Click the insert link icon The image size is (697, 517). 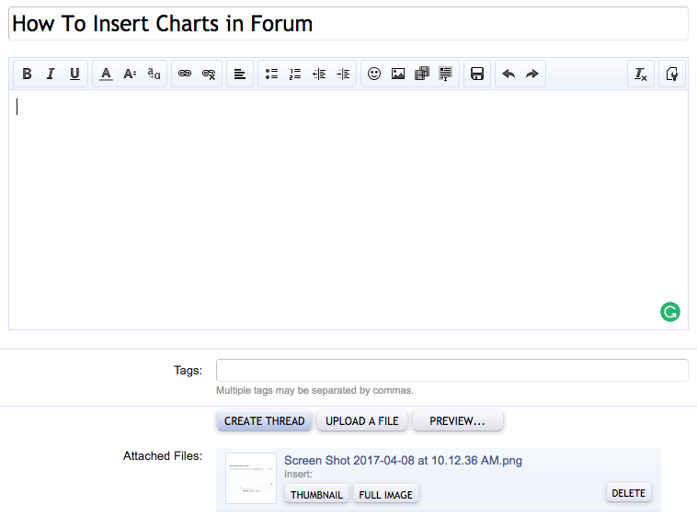coord(185,75)
